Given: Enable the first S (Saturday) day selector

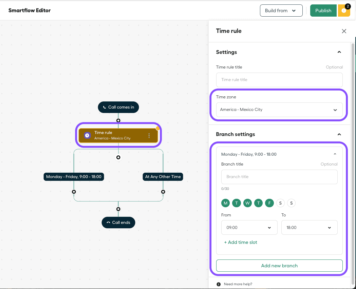Looking at the screenshot, I should (280, 203).
